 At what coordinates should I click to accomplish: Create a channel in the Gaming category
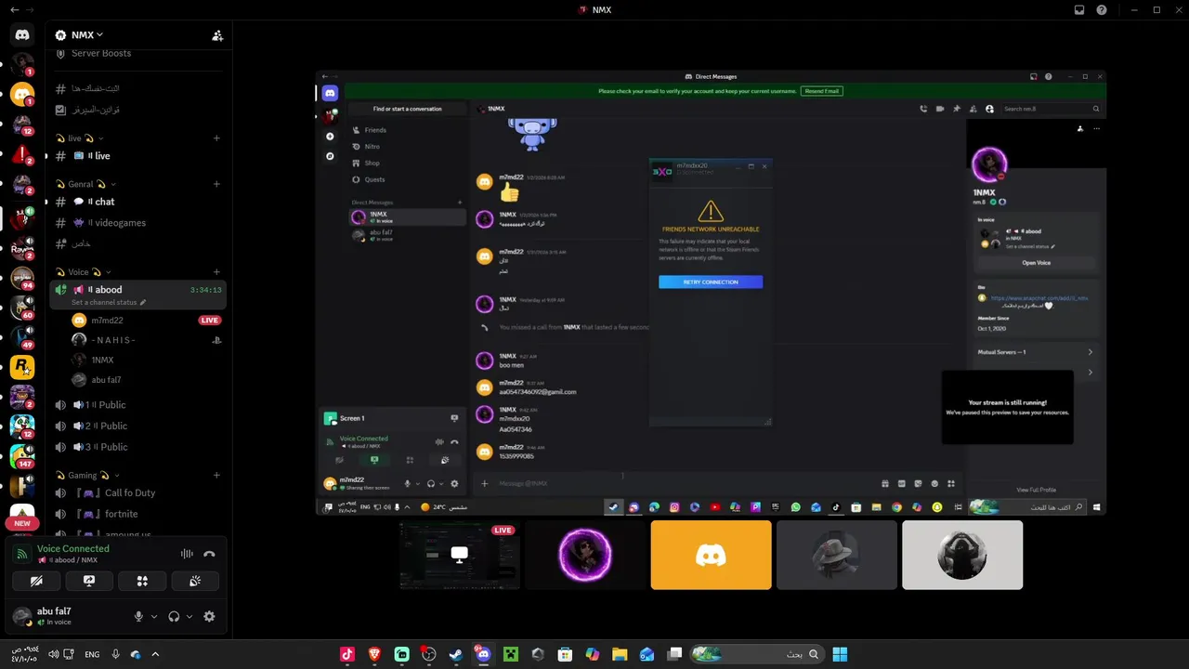tap(216, 476)
